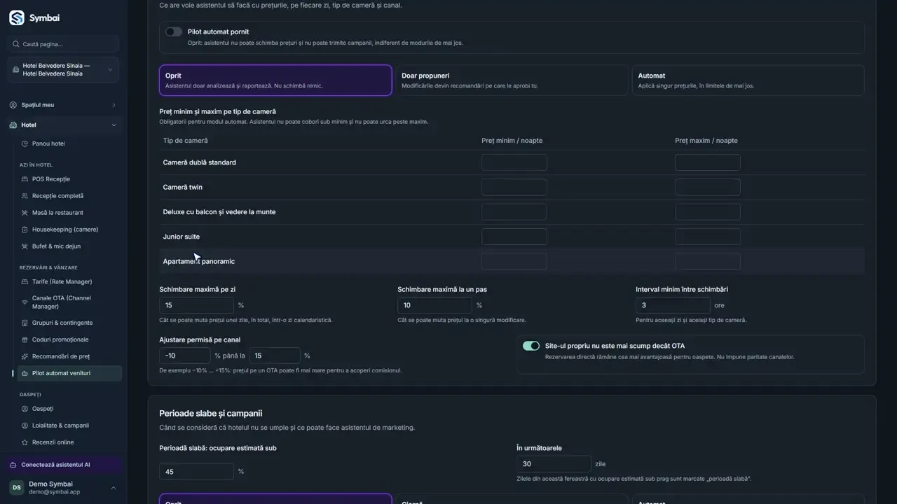Click Recepție completă sidebar icon
The width and height of the screenshot is (897, 504).
coord(25,196)
